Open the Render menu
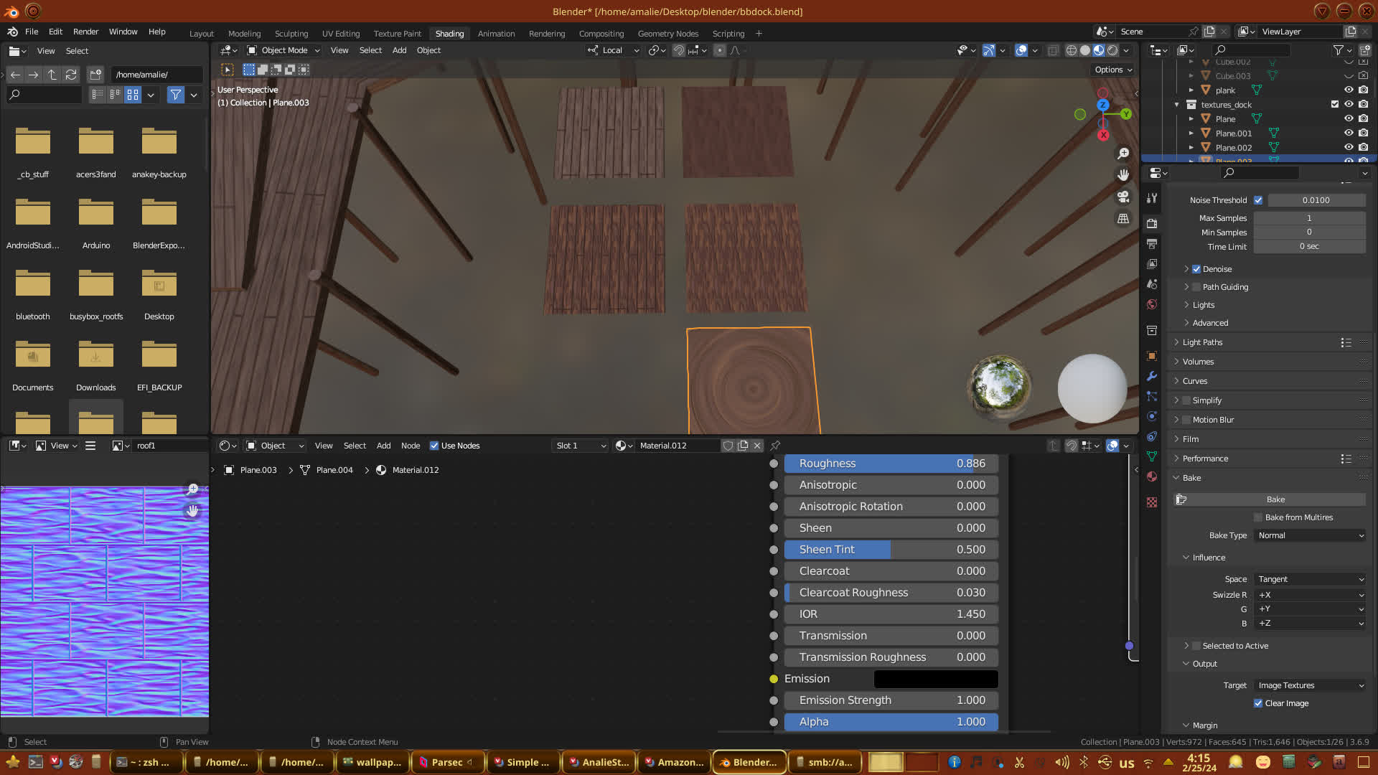Image resolution: width=1378 pixels, height=775 pixels. tap(85, 32)
